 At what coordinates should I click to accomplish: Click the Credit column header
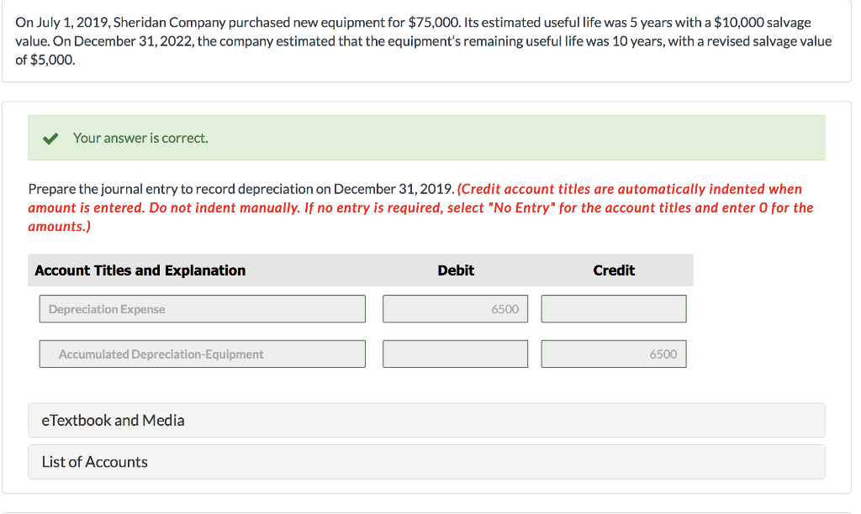coord(614,270)
